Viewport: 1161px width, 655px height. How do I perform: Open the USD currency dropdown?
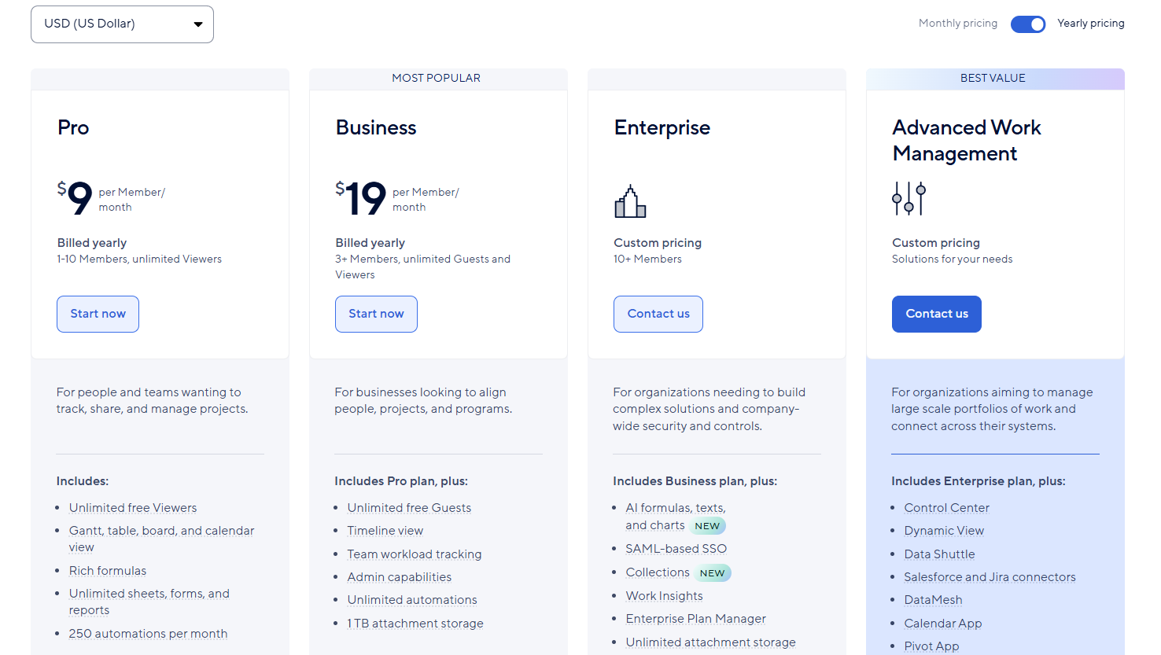point(122,24)
